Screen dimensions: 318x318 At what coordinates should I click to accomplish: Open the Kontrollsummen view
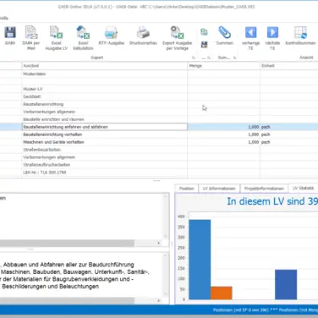coord(300,36)
